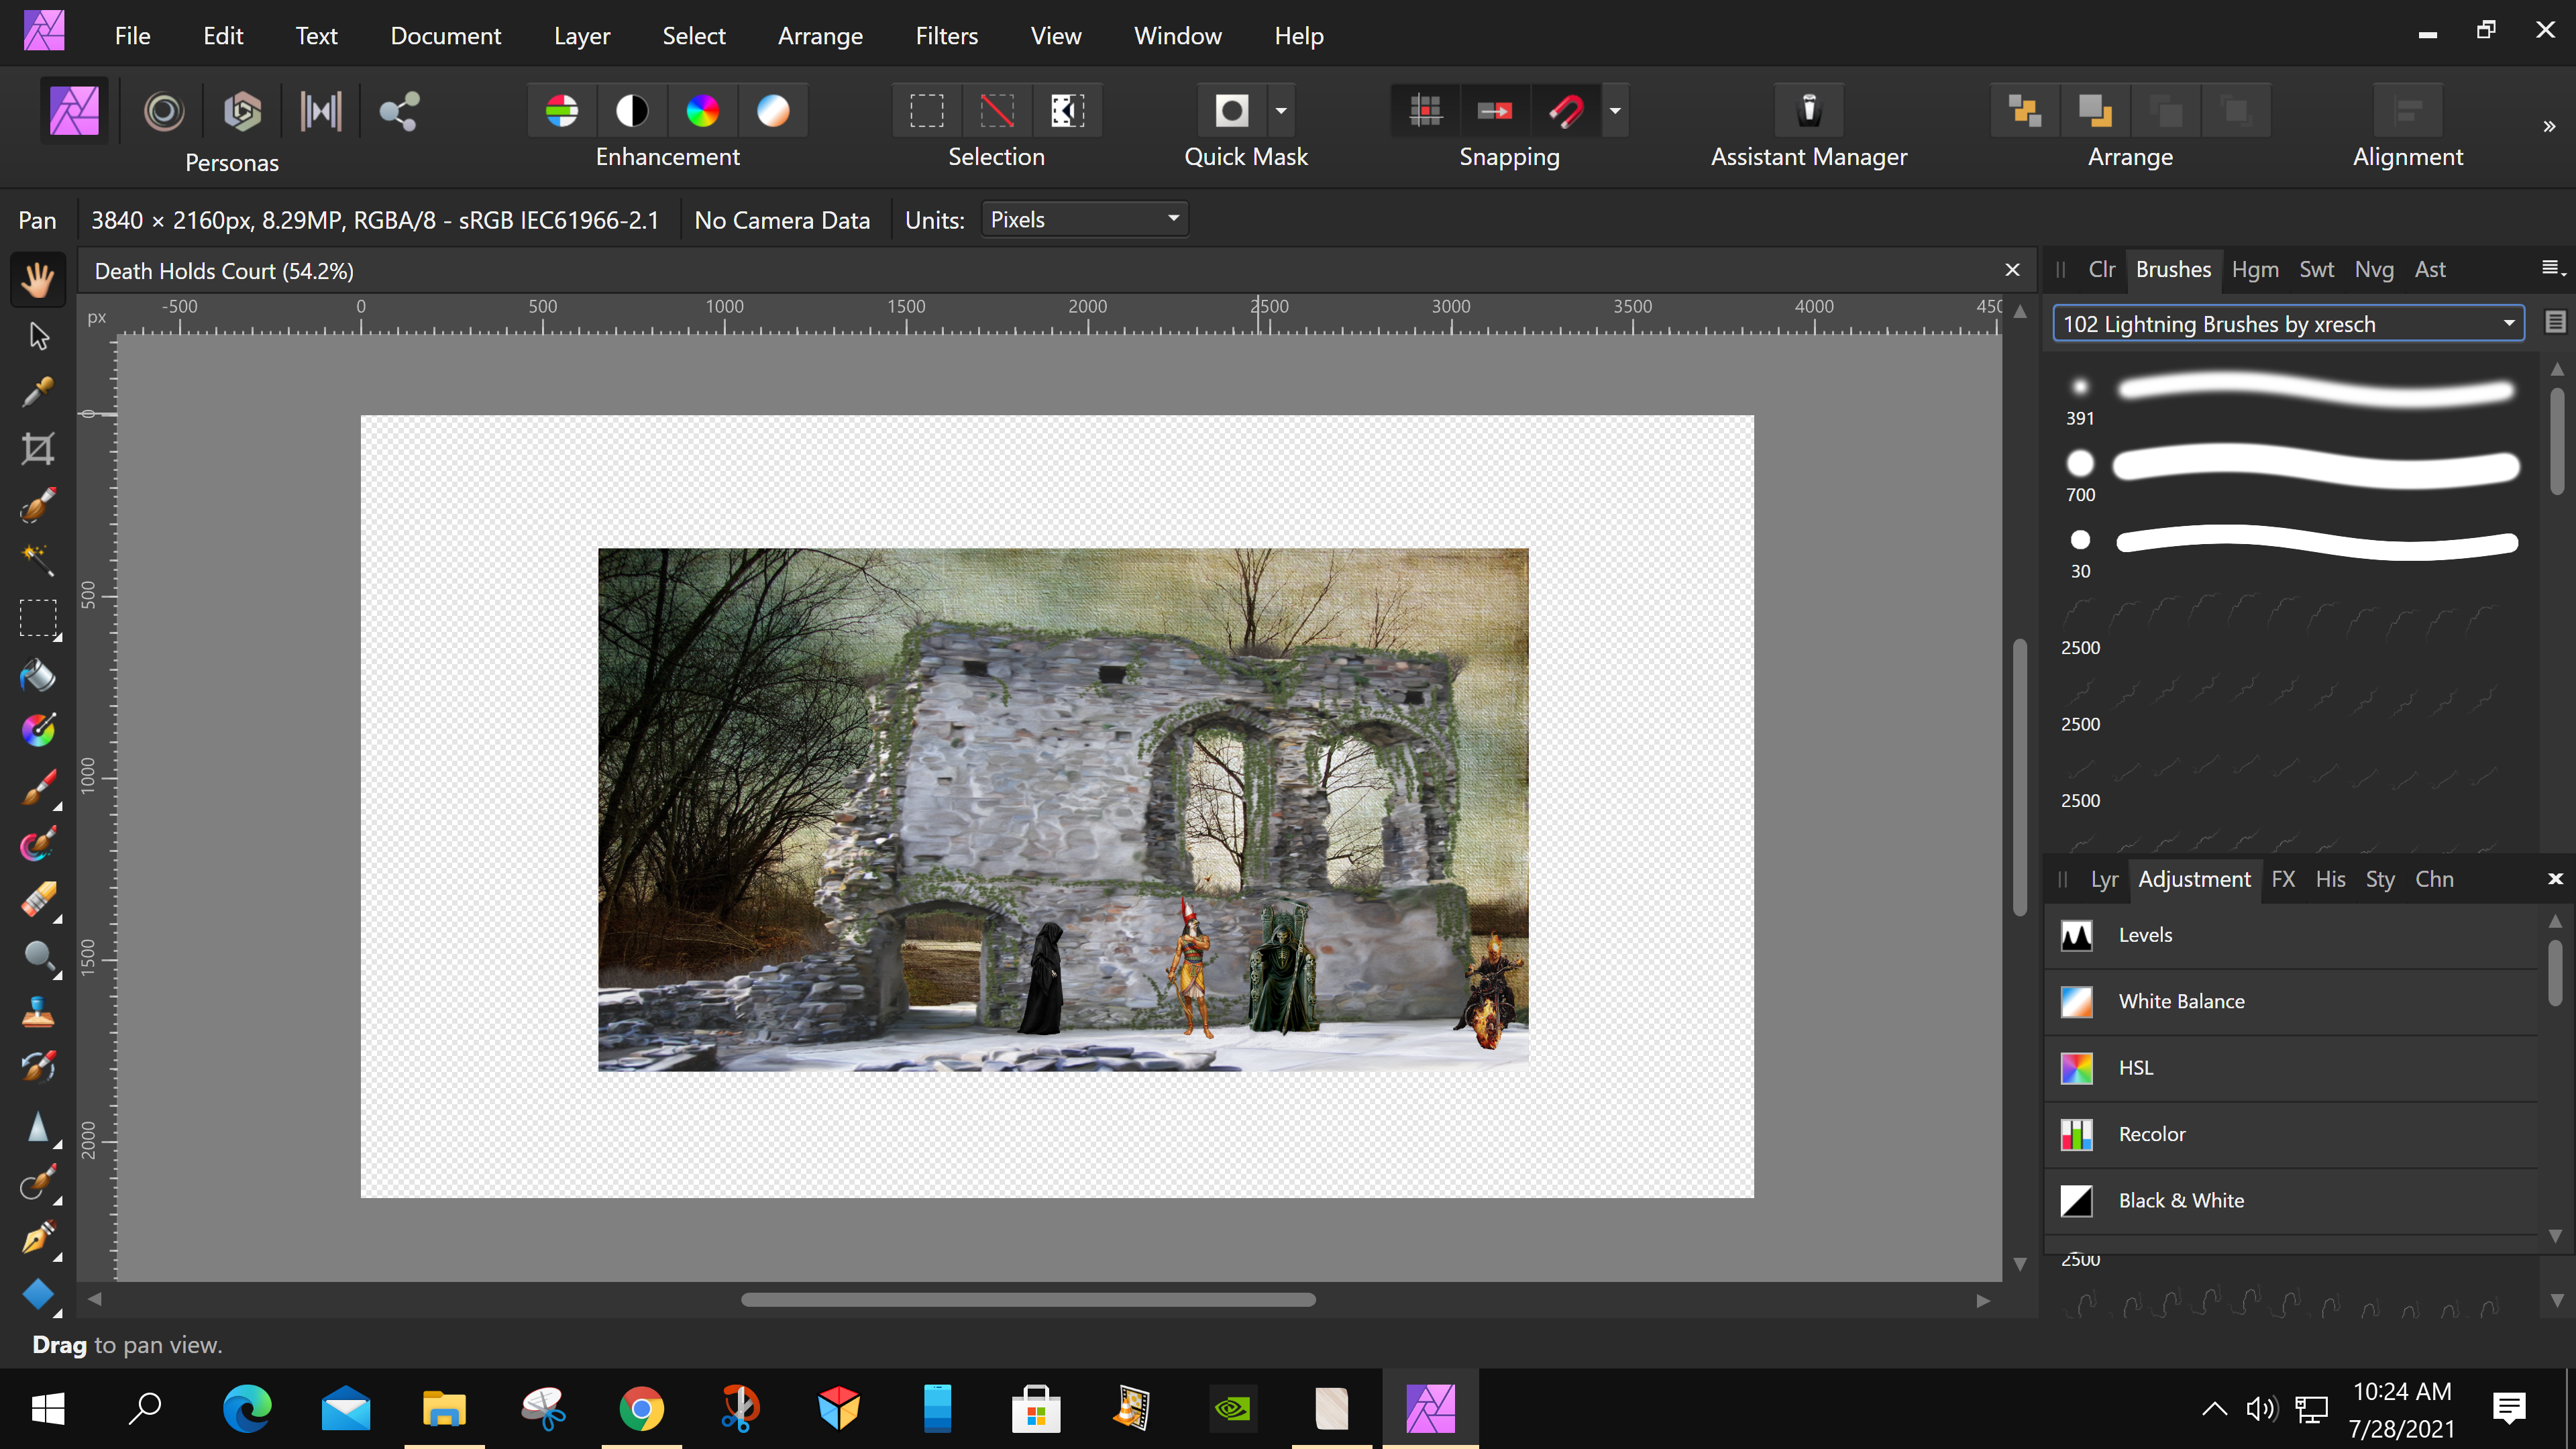
Task: Select the Clone stamp tool
Action: [38, 1012]
